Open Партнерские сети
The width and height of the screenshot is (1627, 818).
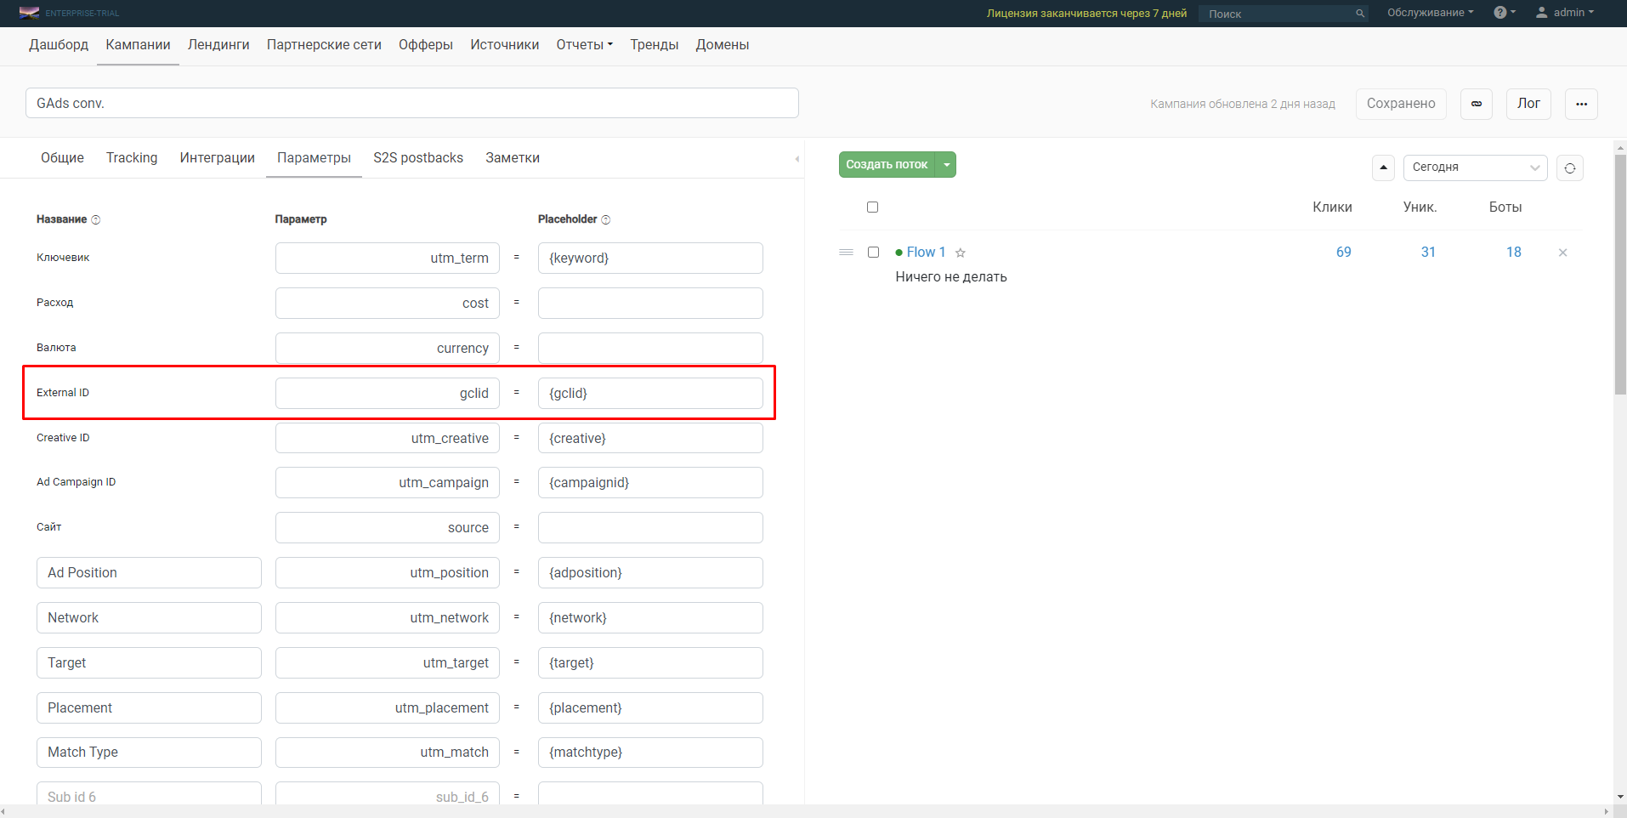tap(324, 45)
